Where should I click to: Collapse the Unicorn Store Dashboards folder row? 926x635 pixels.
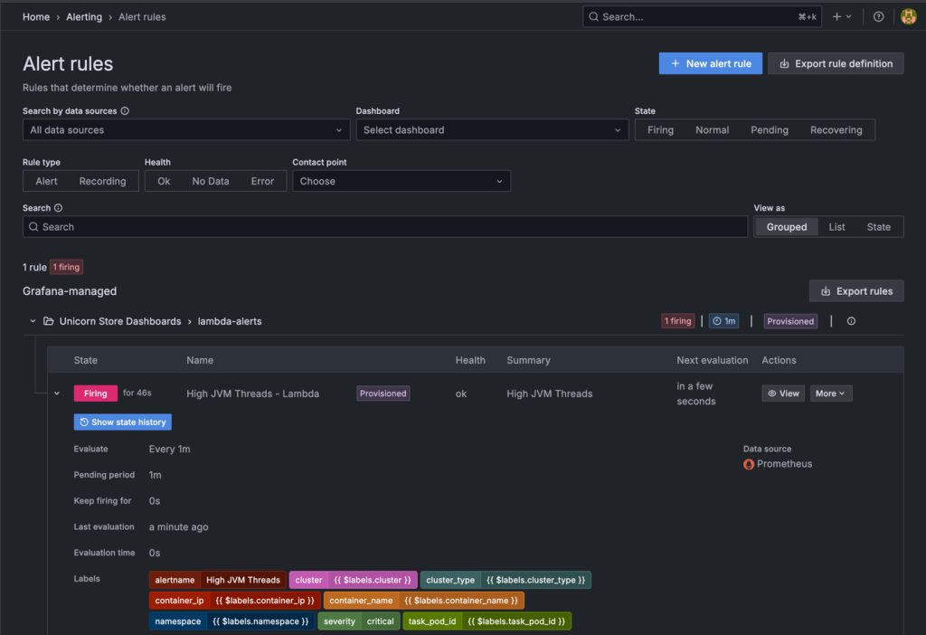tap(33, 320)
